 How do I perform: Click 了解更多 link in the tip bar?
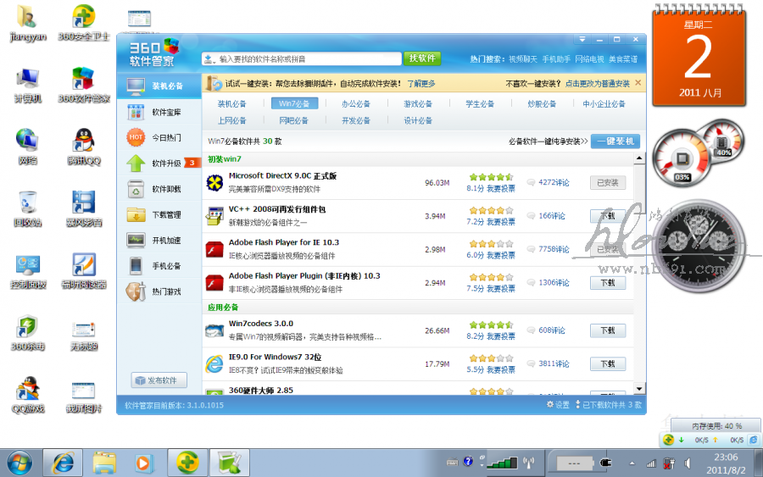[x=421, y=84]
